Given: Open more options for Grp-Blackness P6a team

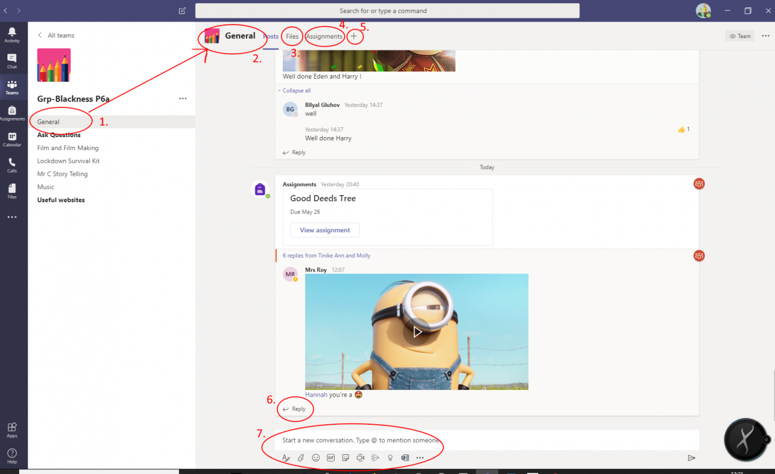Looking at the screenshot, I should coord(183,98).
